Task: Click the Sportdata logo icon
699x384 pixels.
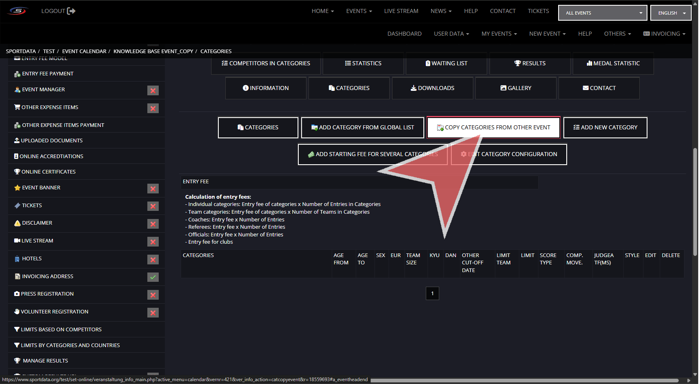Action: pyautogui.click(x=18, y=11)
